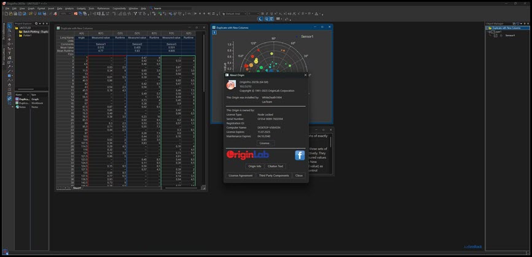Click the Origin Info button
Viewport: 532px width, 257px height.
tap(254, 166)
